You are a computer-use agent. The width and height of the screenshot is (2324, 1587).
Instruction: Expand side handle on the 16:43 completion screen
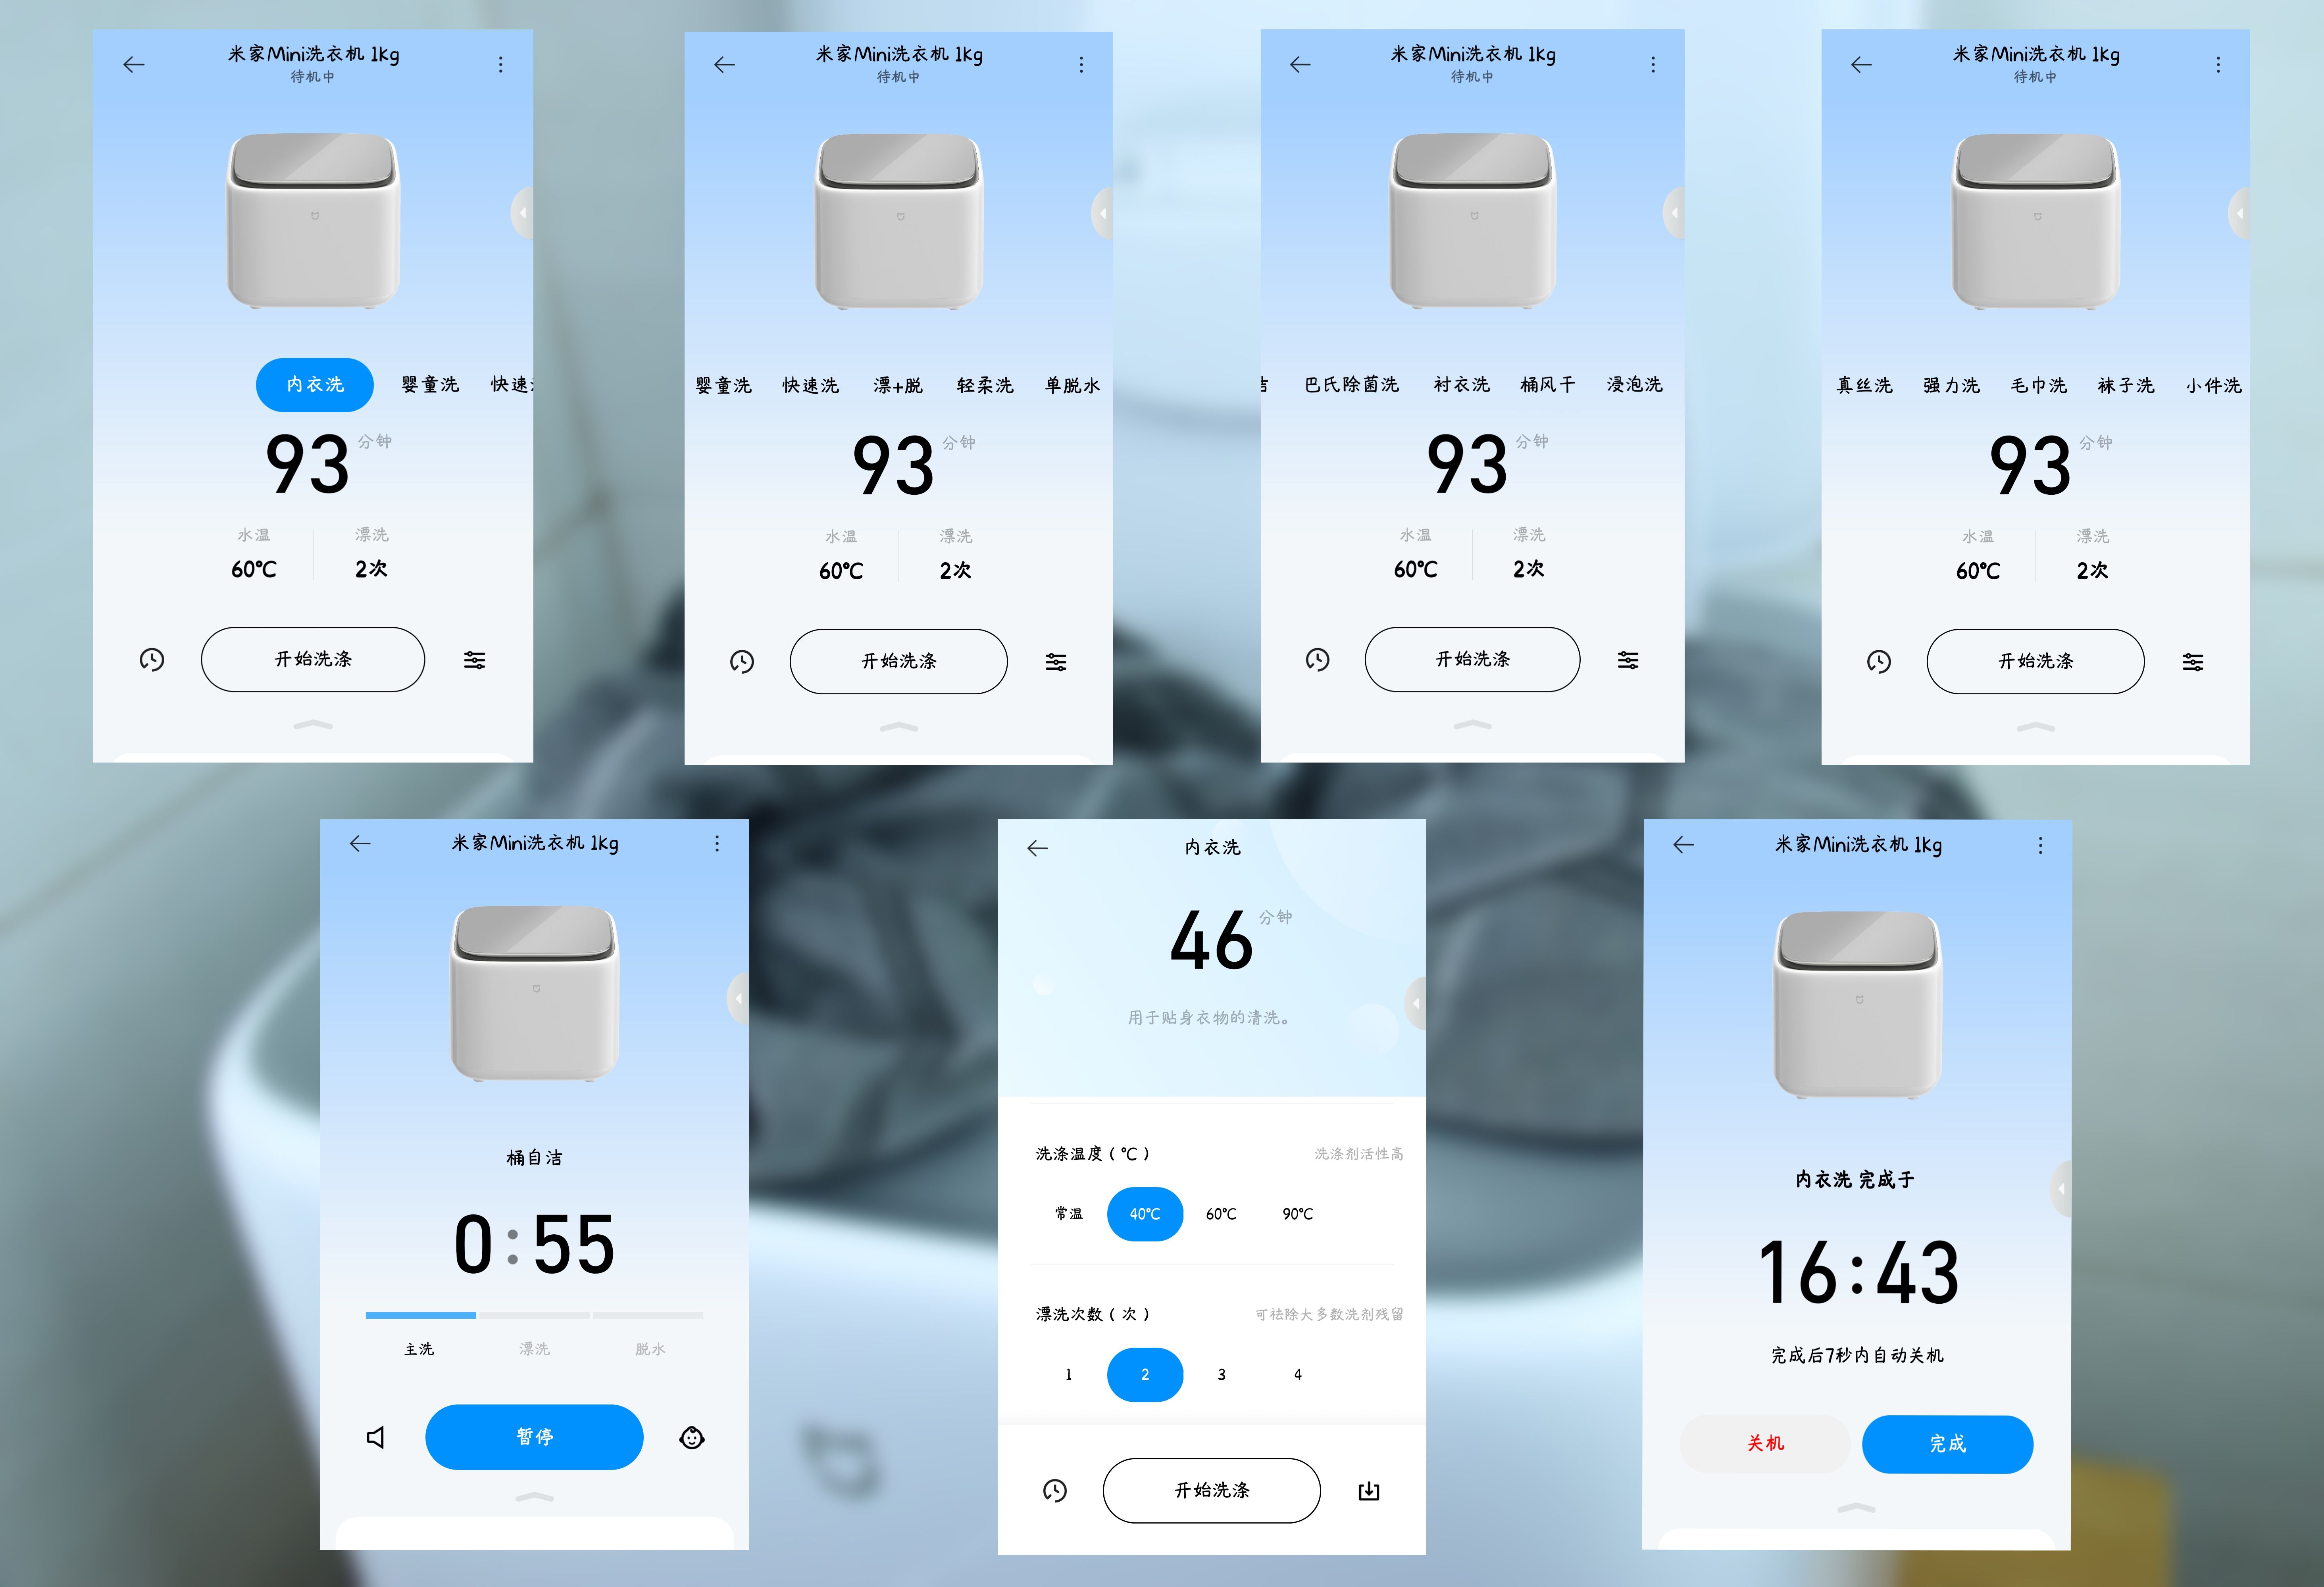click(x=2060, y=1189)
